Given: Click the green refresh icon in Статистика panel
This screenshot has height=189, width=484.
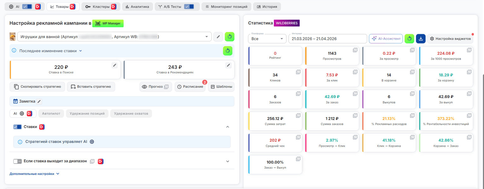Looking at the screenshot, I should click(409, 39).
